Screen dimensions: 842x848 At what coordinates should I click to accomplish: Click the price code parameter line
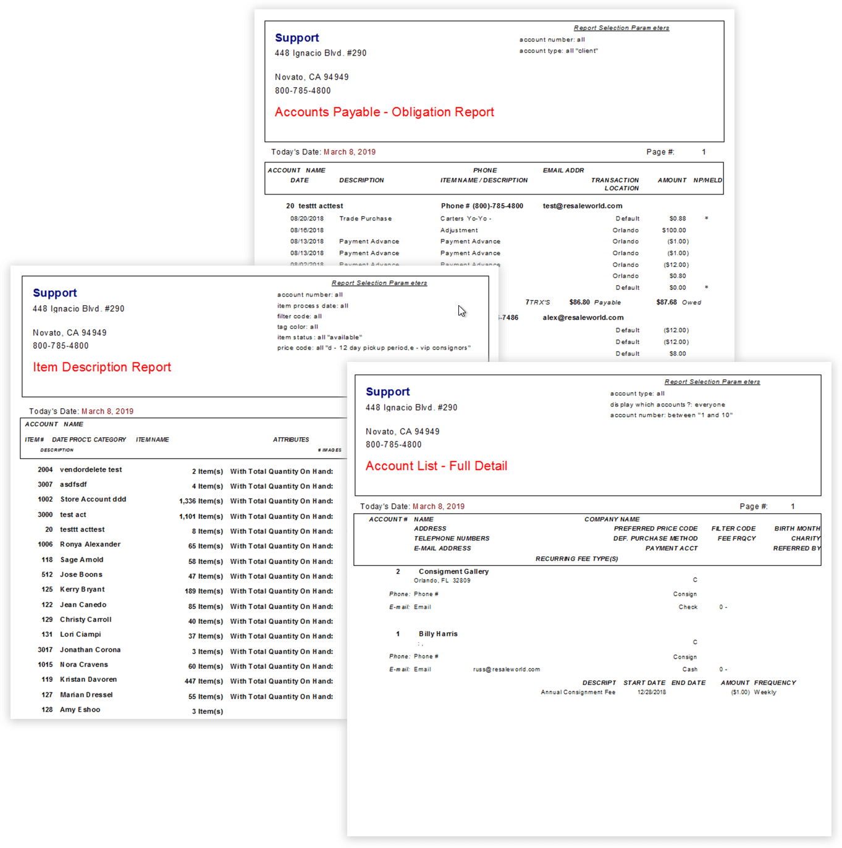[374, 348]
